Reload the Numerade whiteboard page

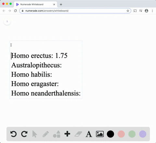pyautogui.click(x=16, y=11)
